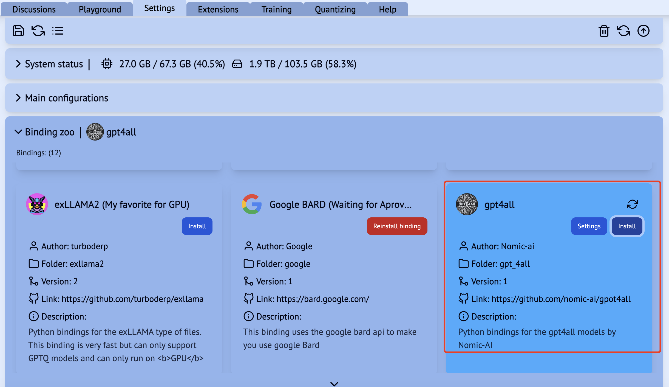The height and width of the screenshot is (387, 669).
Task: Save the current settings configuration
Action: 18,31
